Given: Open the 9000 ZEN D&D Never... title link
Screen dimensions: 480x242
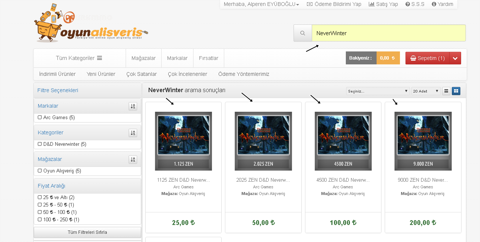Looking at the screenshot, I should [423, 180].
